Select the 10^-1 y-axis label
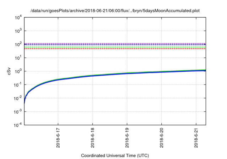Image resolution: width=227 pixels, height=159 pixels. [18, 85]
